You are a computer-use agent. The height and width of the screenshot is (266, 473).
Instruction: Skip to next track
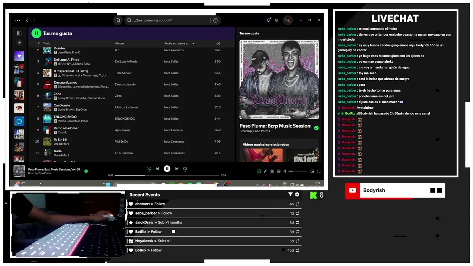(x=177, y=169)
